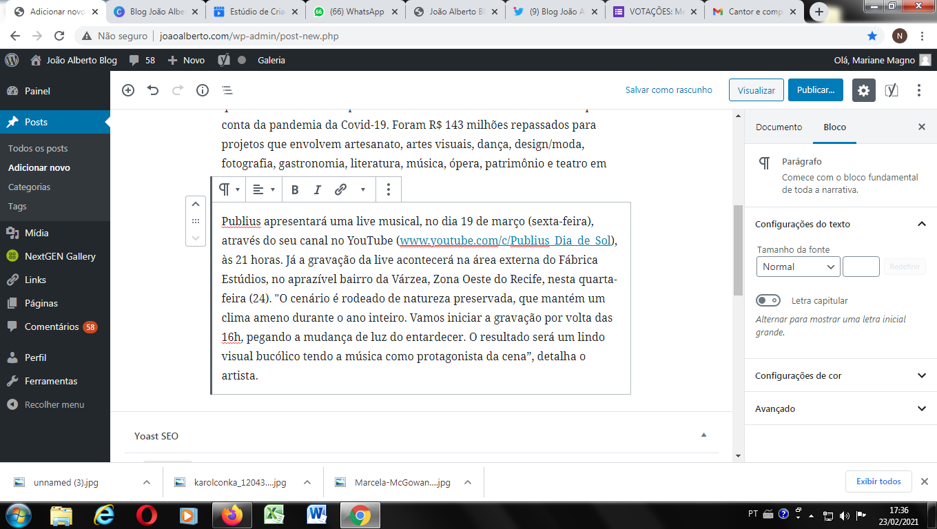The height and width of the screenshot is (529, 937).
Task: Grab the block drag handle dots
Action: [x=196, y=221]
